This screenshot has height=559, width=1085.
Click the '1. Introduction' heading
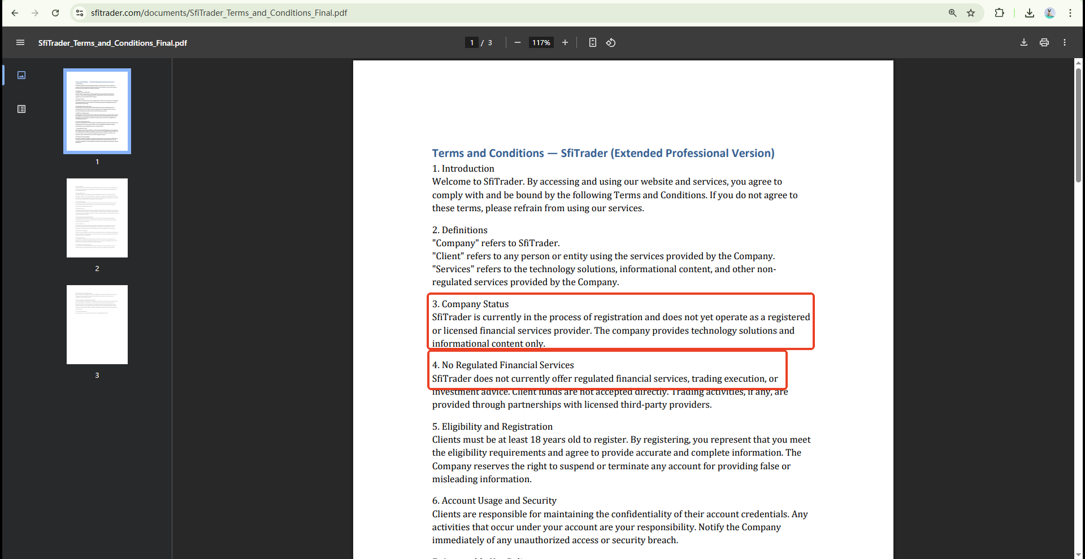(463, 168)
